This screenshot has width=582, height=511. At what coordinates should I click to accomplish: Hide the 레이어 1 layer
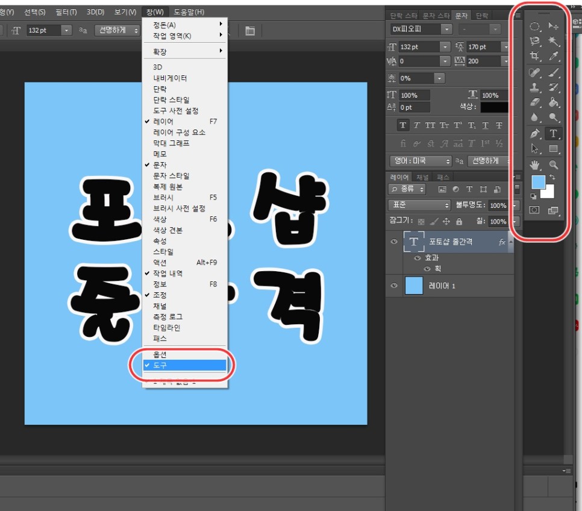394,286
